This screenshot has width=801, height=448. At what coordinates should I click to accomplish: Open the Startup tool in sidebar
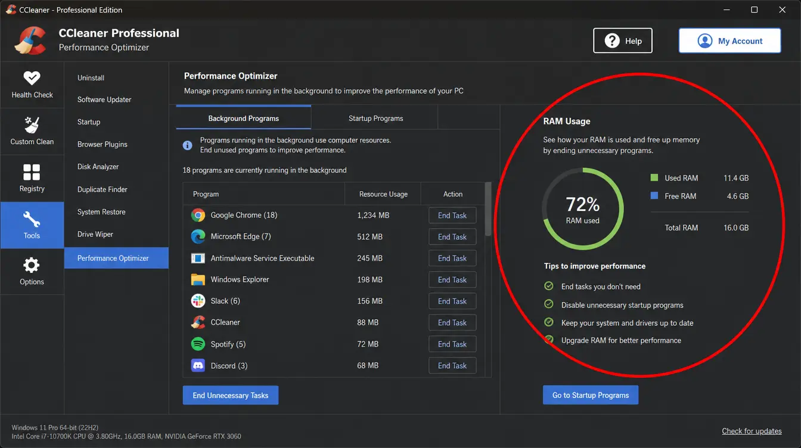point(89,122)
